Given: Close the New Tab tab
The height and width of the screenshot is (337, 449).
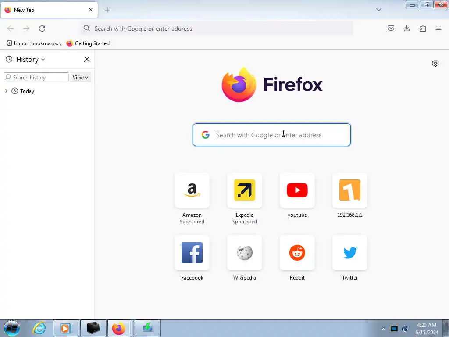Looking at the screenshot, I should (x=91, y=10).
